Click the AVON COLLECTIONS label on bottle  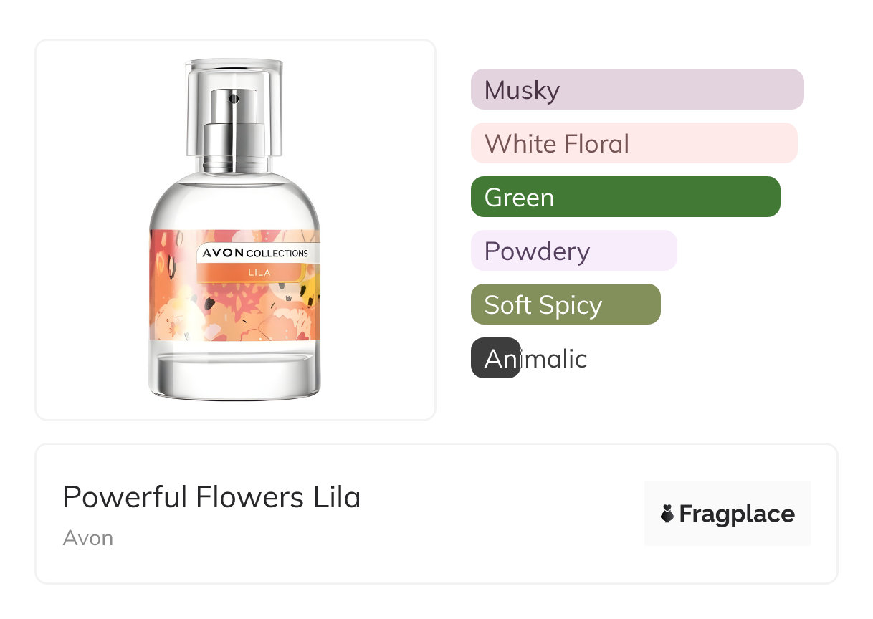[x=255, y=253]
